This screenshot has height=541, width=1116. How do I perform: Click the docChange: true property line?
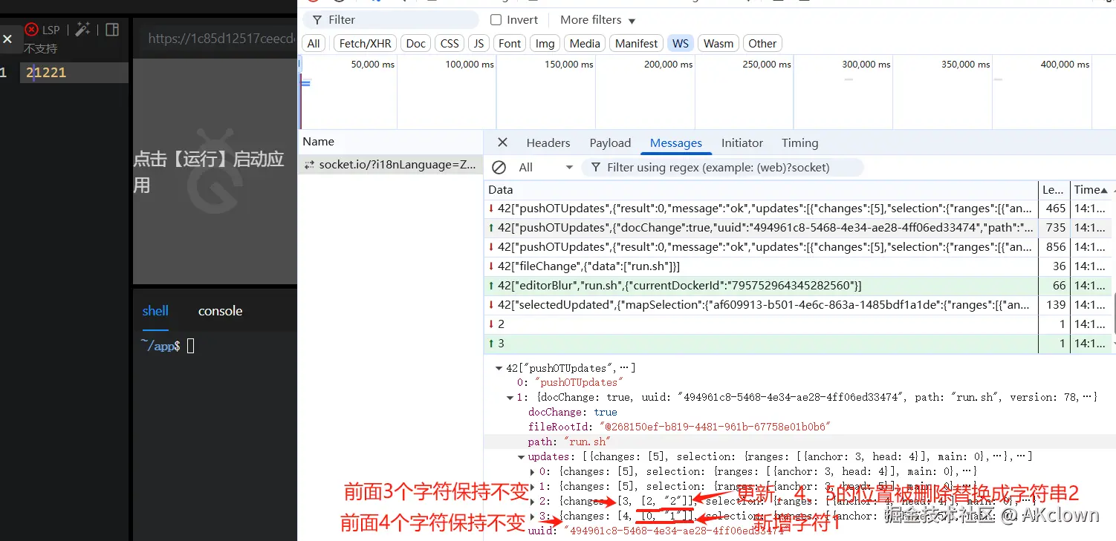pyautogui.click(x=572, y=412)
